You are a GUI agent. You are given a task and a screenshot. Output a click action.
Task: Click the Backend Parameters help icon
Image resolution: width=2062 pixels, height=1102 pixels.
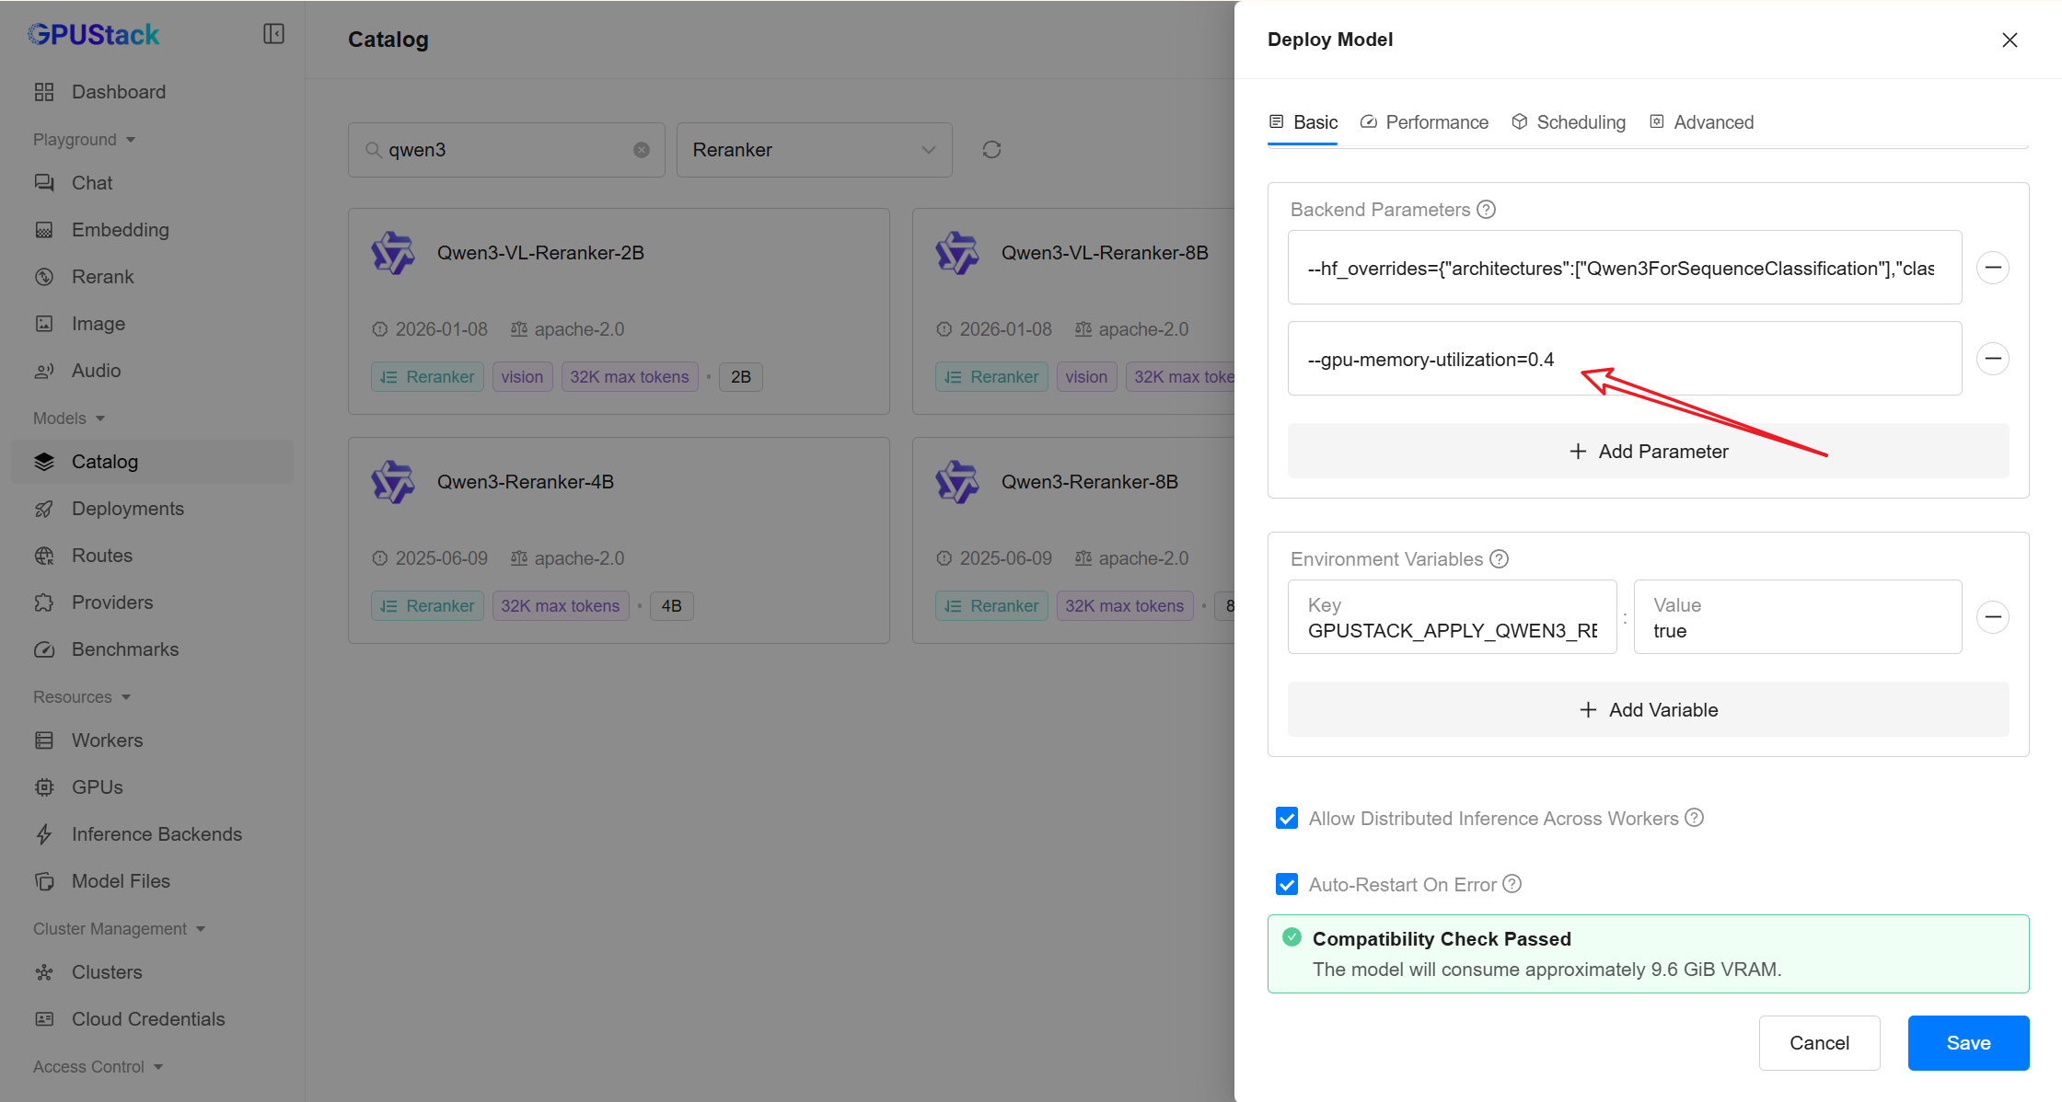pyautogui.click(x=1487, y=210)
